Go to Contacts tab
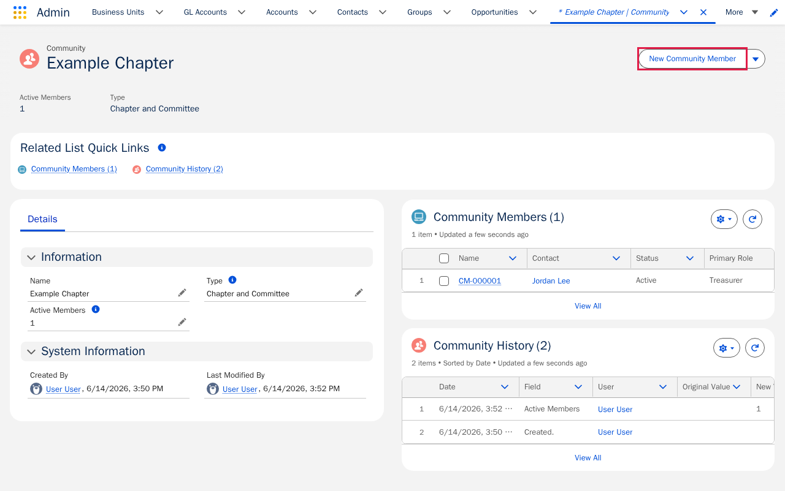Viewport: 785px width, 491px height. (x=353, y=12)
